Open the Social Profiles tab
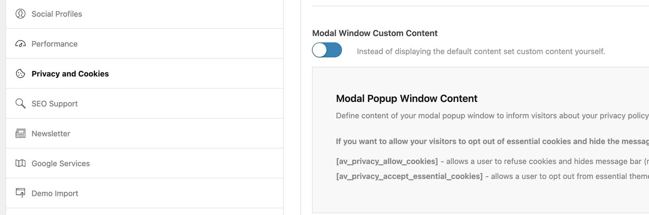 click(x=145, y=14)
